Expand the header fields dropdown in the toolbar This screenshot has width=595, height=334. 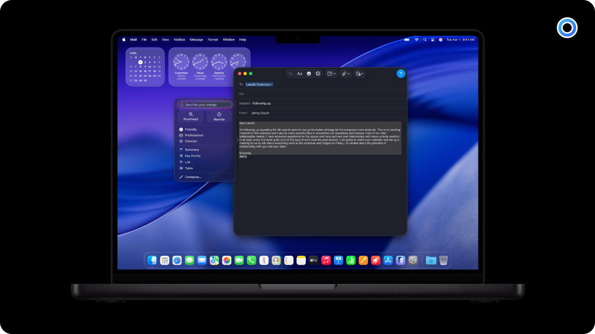[x=331, y=74]
